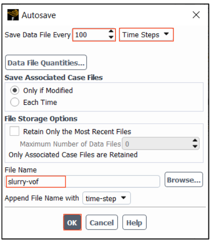This screenshot has width=214, height=242.
Task: Close the Autosave dialog window
Action: tap(196, 15)
